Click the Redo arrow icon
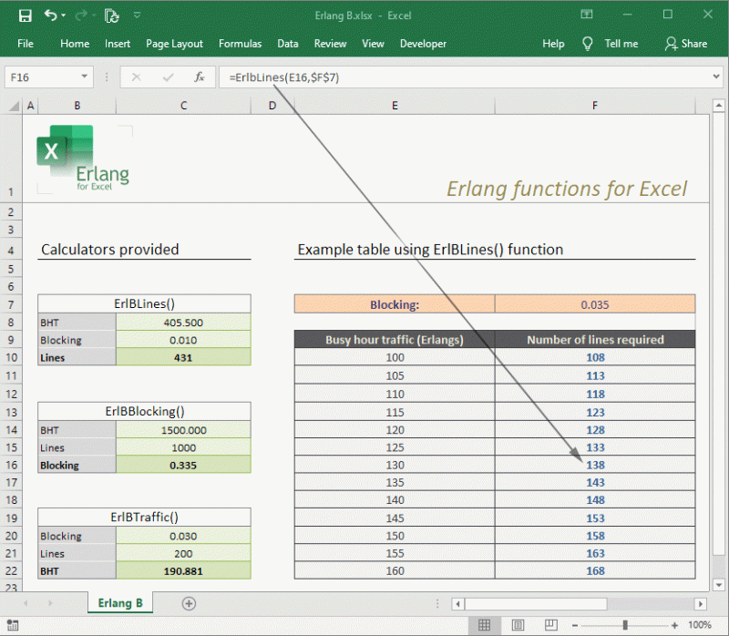729x636 pixels. 81,15
